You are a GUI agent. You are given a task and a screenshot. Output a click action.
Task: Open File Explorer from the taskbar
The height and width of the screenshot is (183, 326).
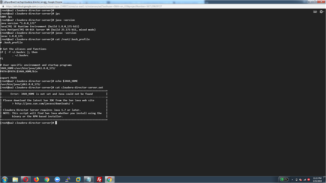(15, 179)
